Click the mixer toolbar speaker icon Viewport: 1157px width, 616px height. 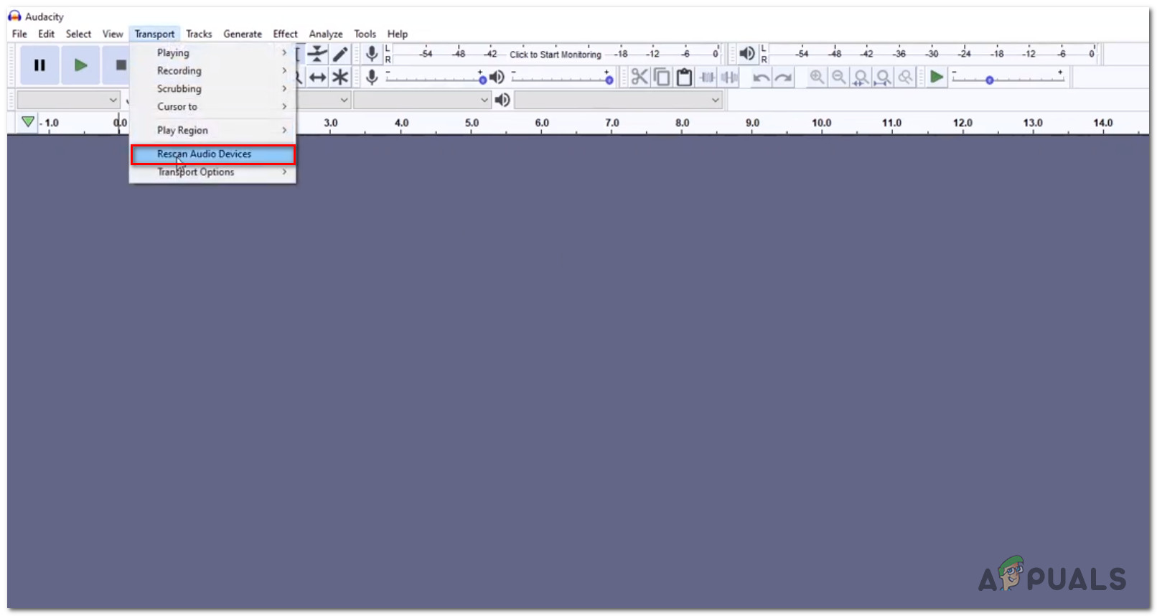(497, 77)
